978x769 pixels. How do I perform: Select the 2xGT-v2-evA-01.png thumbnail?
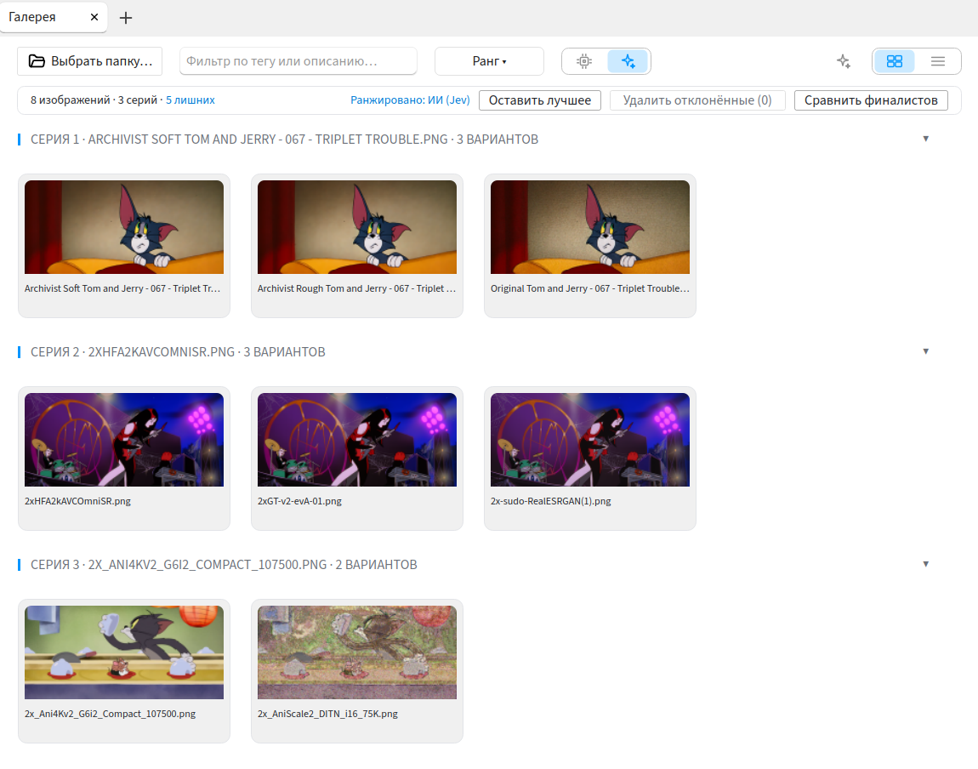357,440
